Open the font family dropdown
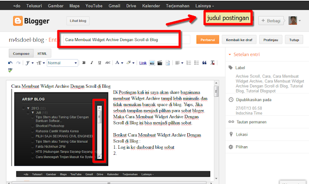This screenshot has height=184, width=309. 29,63
